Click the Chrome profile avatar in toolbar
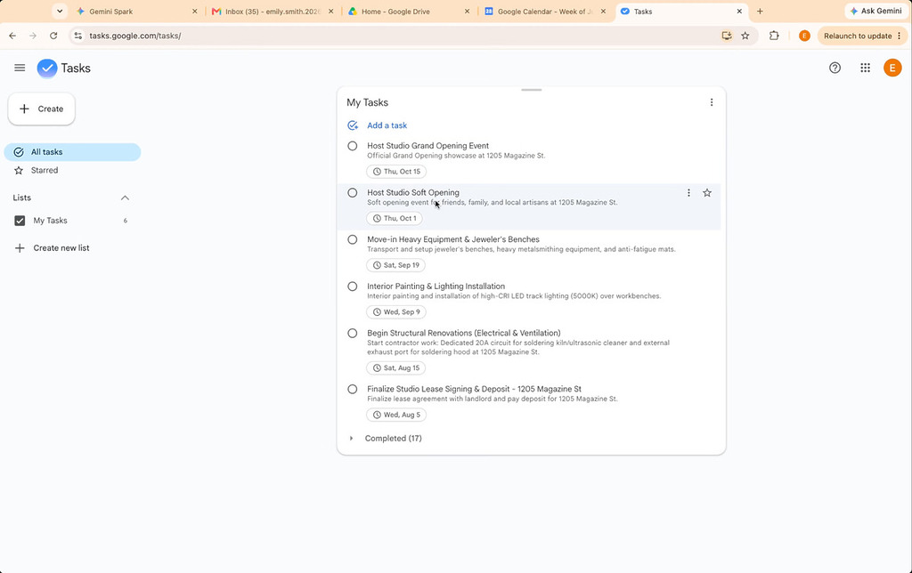 (804, 36)
